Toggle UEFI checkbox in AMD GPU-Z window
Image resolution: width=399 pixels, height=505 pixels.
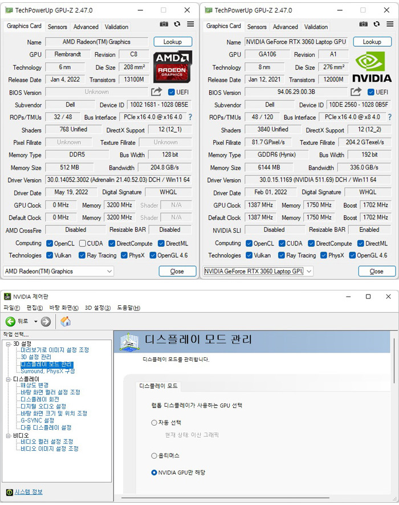tap(172, 92)
